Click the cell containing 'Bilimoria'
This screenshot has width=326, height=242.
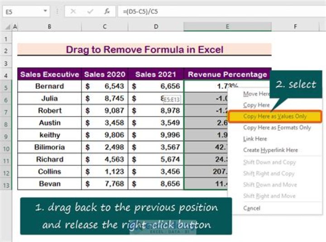click(49, 147)
